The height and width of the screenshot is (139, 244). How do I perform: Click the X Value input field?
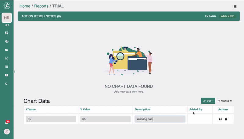tap(51, 119)
